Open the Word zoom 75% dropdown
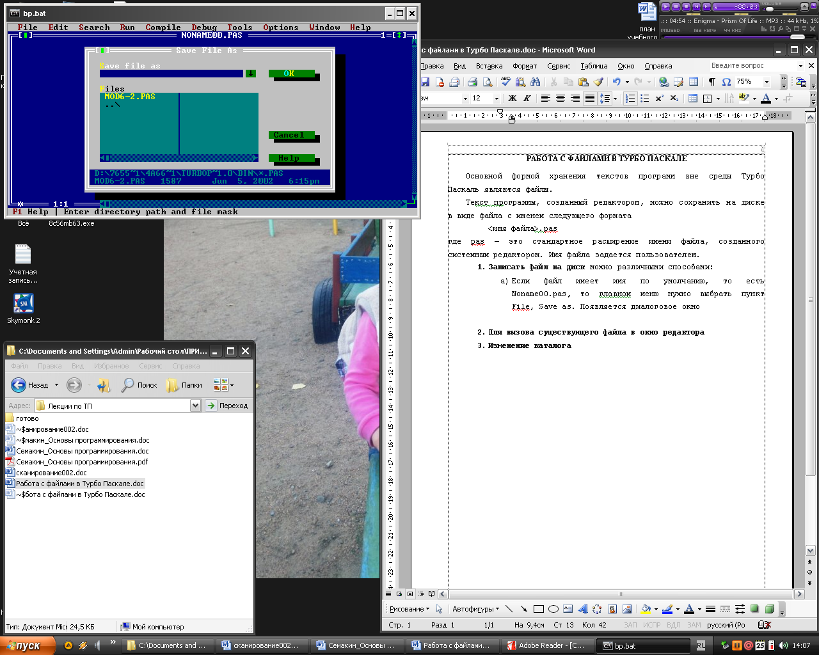Screen dimensions: 819x655 tap(767, 82)
